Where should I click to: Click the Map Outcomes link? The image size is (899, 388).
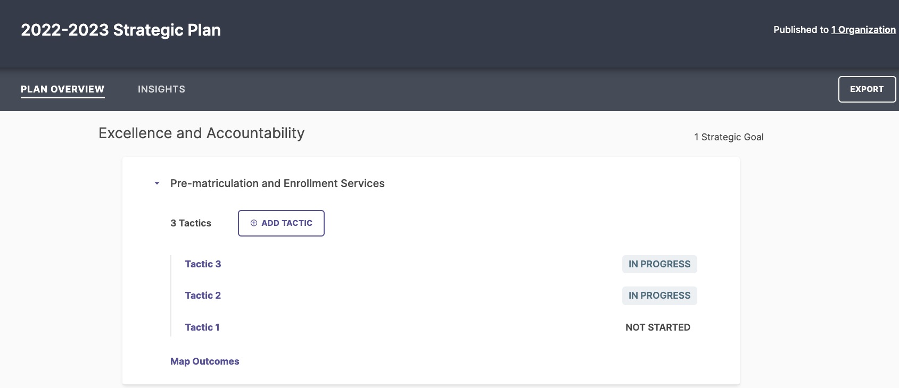pyautogui.click(x=205, y=361)
